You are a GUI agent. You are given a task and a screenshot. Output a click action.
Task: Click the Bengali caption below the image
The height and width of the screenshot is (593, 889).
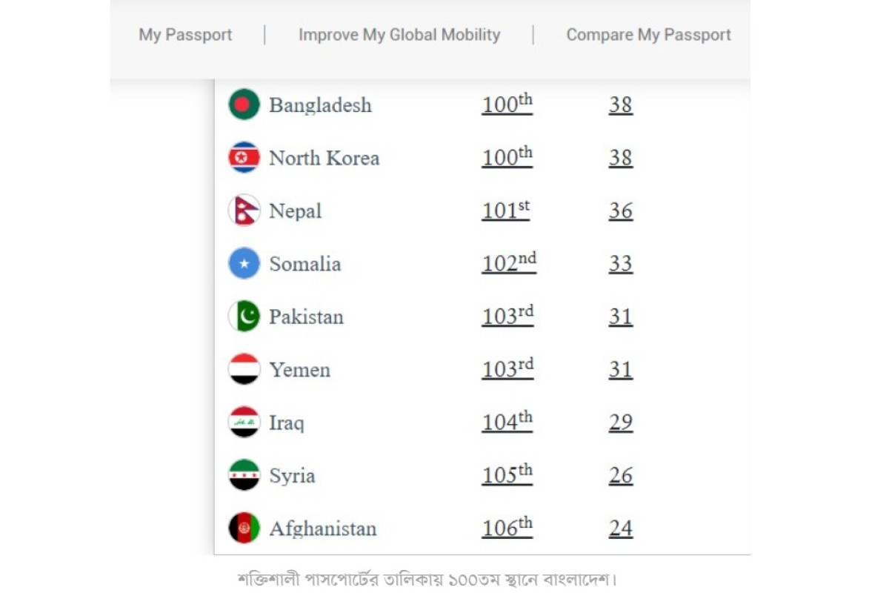[x=427, y=578]
